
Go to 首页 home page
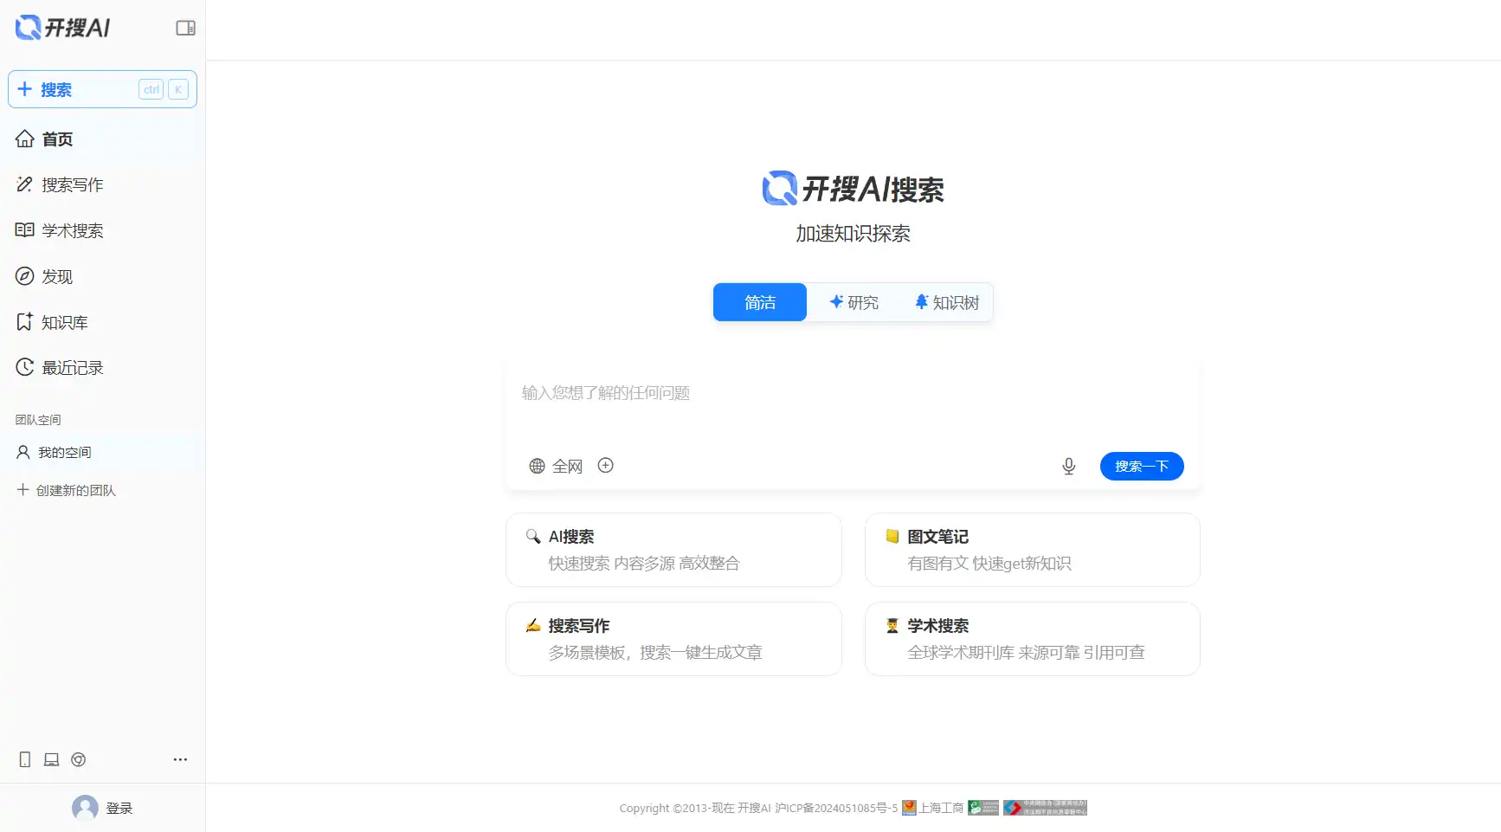click(x=102, y=139)
